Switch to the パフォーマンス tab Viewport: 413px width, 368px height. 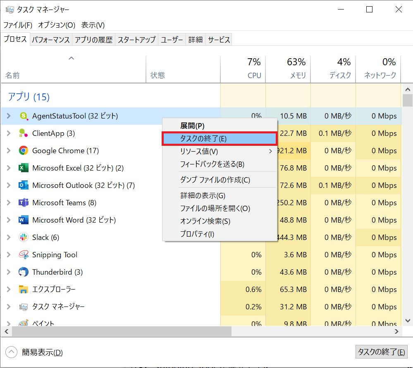(x=51, y=40)
